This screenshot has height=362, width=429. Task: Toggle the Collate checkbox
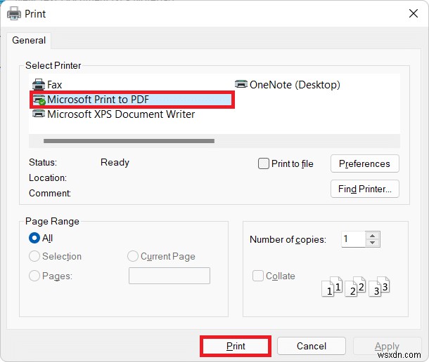pos(258,276)
